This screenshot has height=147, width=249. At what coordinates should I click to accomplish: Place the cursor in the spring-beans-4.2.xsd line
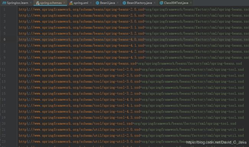click(x=134, y=51)
